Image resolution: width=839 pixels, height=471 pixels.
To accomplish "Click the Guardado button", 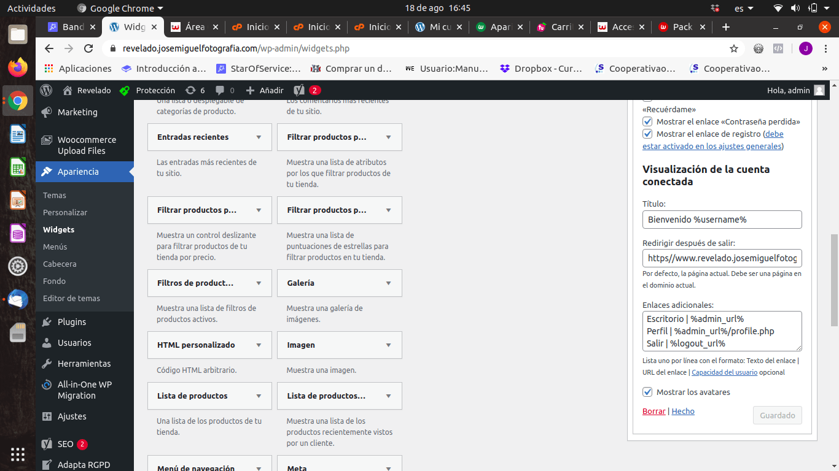I will point(778,415).
